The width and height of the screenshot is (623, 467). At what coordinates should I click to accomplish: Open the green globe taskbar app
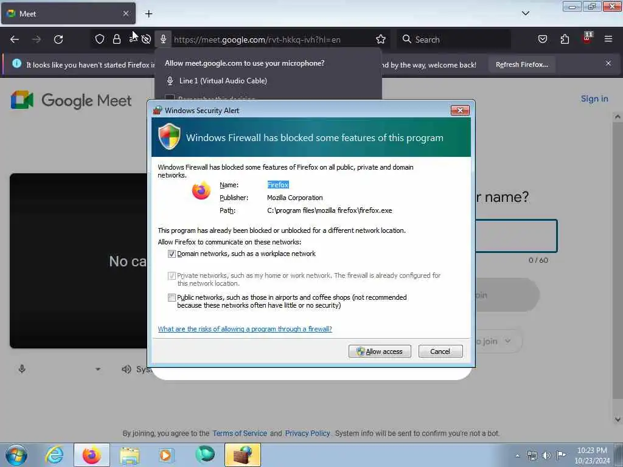[205, 455]
